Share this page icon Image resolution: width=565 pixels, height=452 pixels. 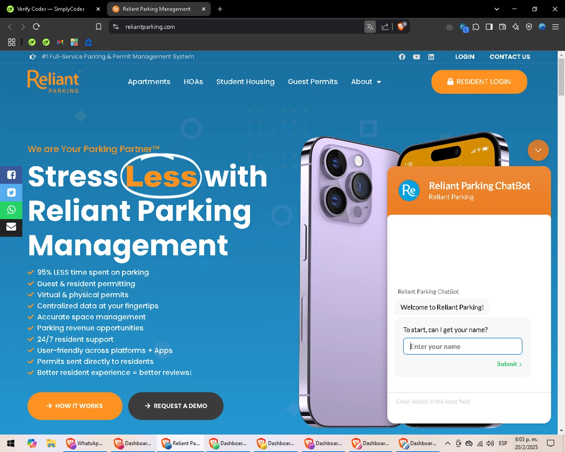coord(385,27)
